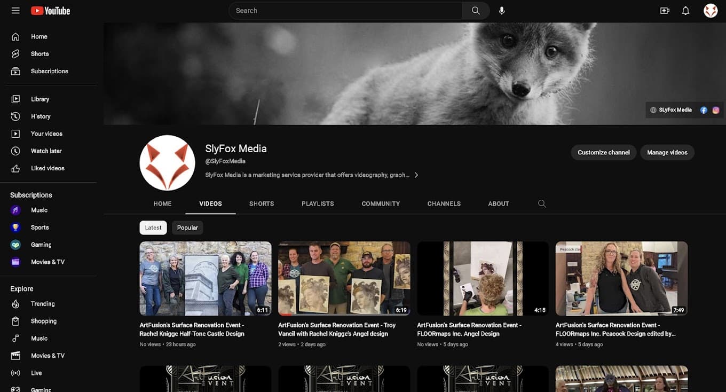
Task: Open the ABOUT tab
Action: 499,203
